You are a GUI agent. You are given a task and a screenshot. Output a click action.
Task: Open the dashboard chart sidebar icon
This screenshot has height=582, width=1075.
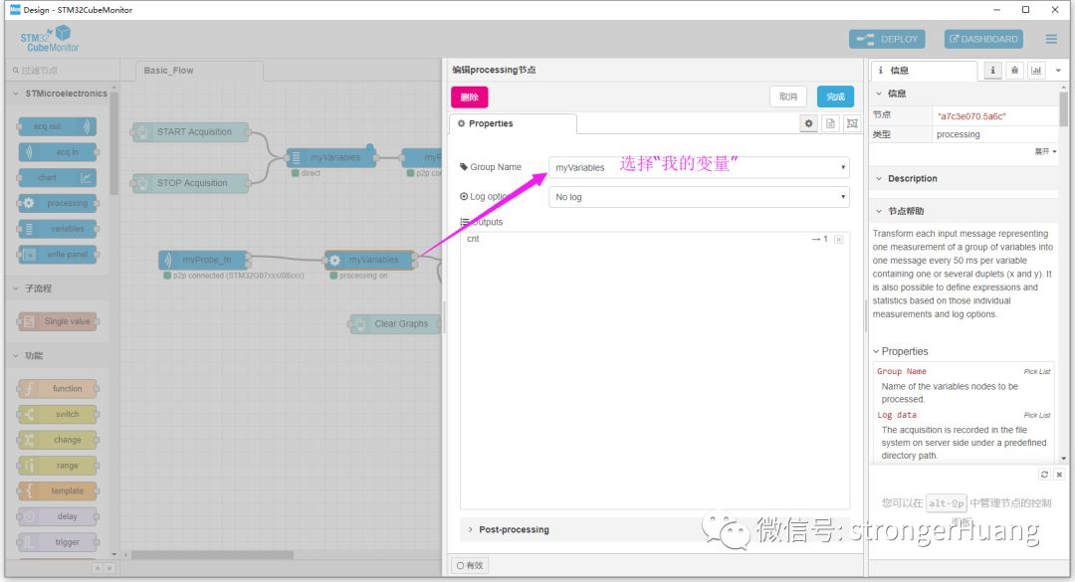(x=1036, y=70)
